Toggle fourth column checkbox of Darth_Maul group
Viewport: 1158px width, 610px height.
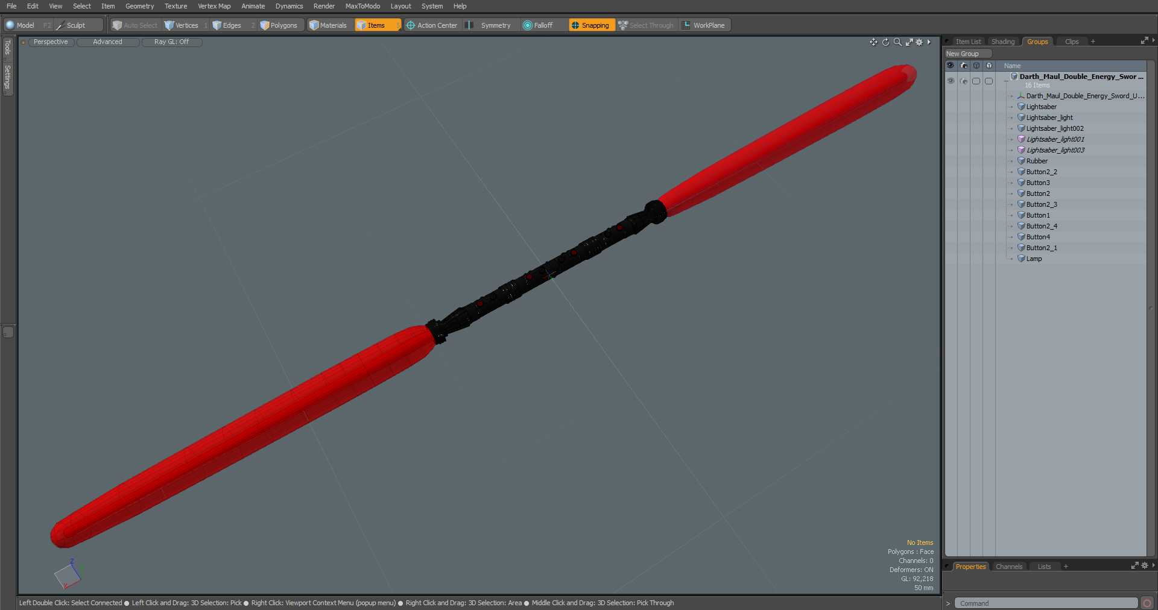[989, 81]
